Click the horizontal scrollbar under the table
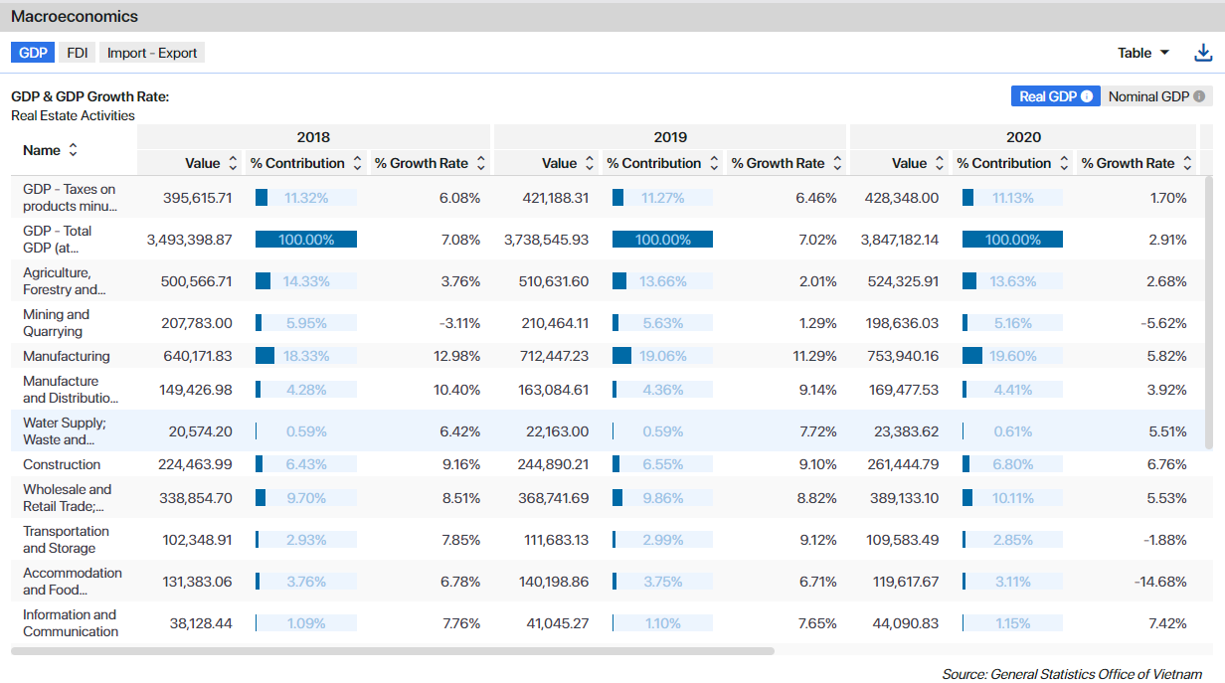 [x=392, y=651]
